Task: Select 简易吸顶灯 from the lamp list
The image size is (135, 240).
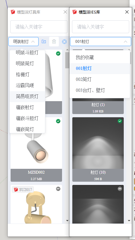Action: click(27, 97)
